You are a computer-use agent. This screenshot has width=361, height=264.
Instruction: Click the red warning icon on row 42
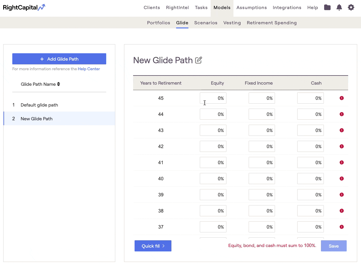[341, 146]
